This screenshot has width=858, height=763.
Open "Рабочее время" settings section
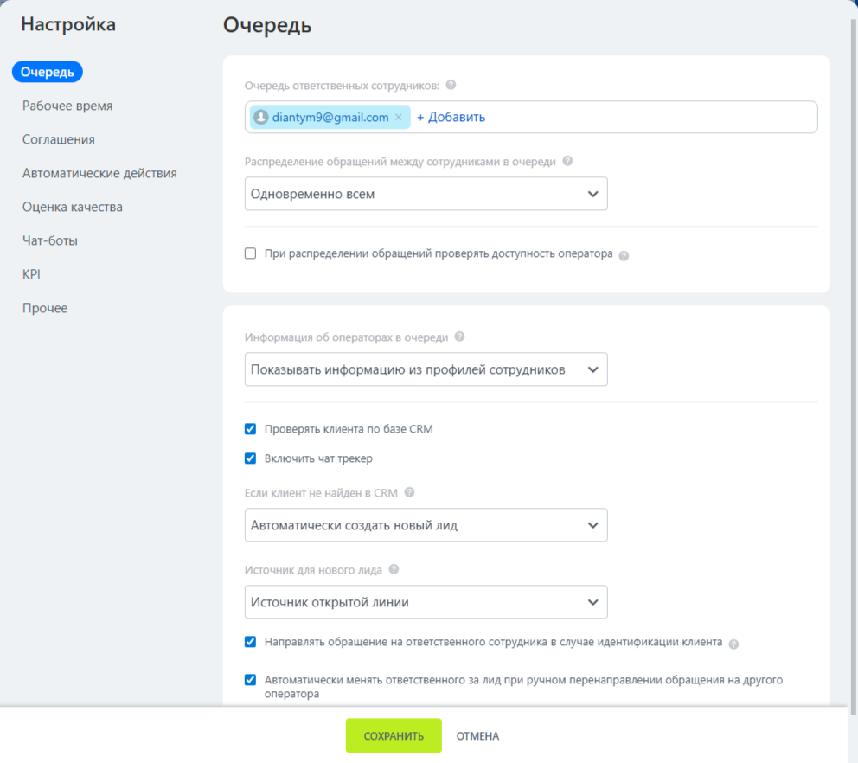pos(67,106)
